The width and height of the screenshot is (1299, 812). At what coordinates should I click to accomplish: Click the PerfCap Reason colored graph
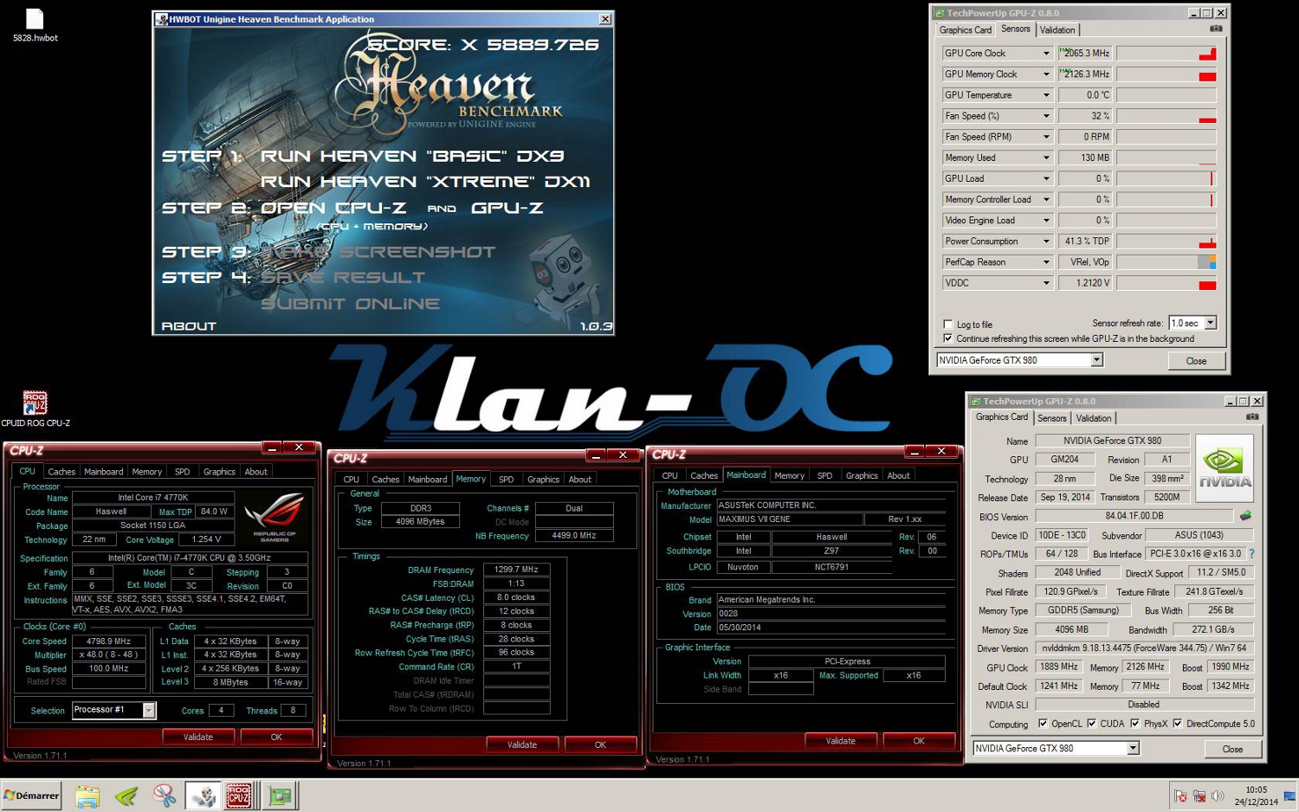click(x=1167, y=262)
